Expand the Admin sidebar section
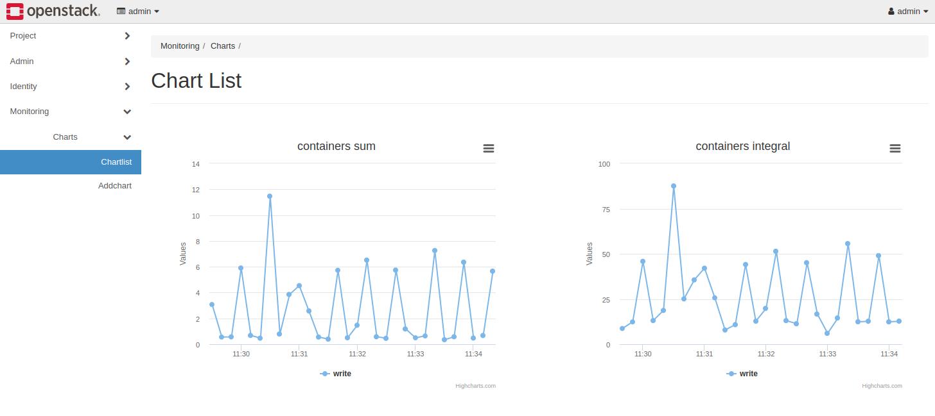935x416 pixels. click(x=71, y=62)
